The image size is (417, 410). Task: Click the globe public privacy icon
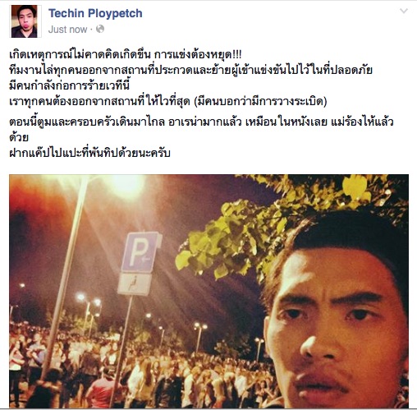point(100,29)
